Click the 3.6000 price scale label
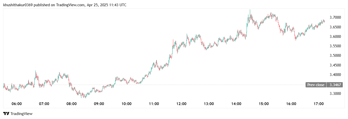The image size is (348, 119). point(335,37)
